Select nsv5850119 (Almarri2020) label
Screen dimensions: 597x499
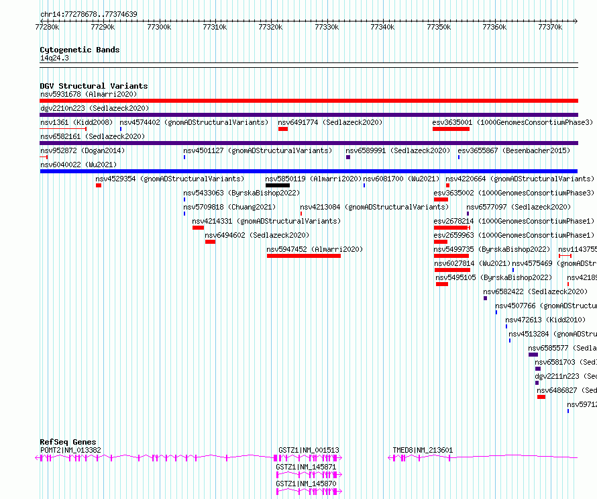313,179
